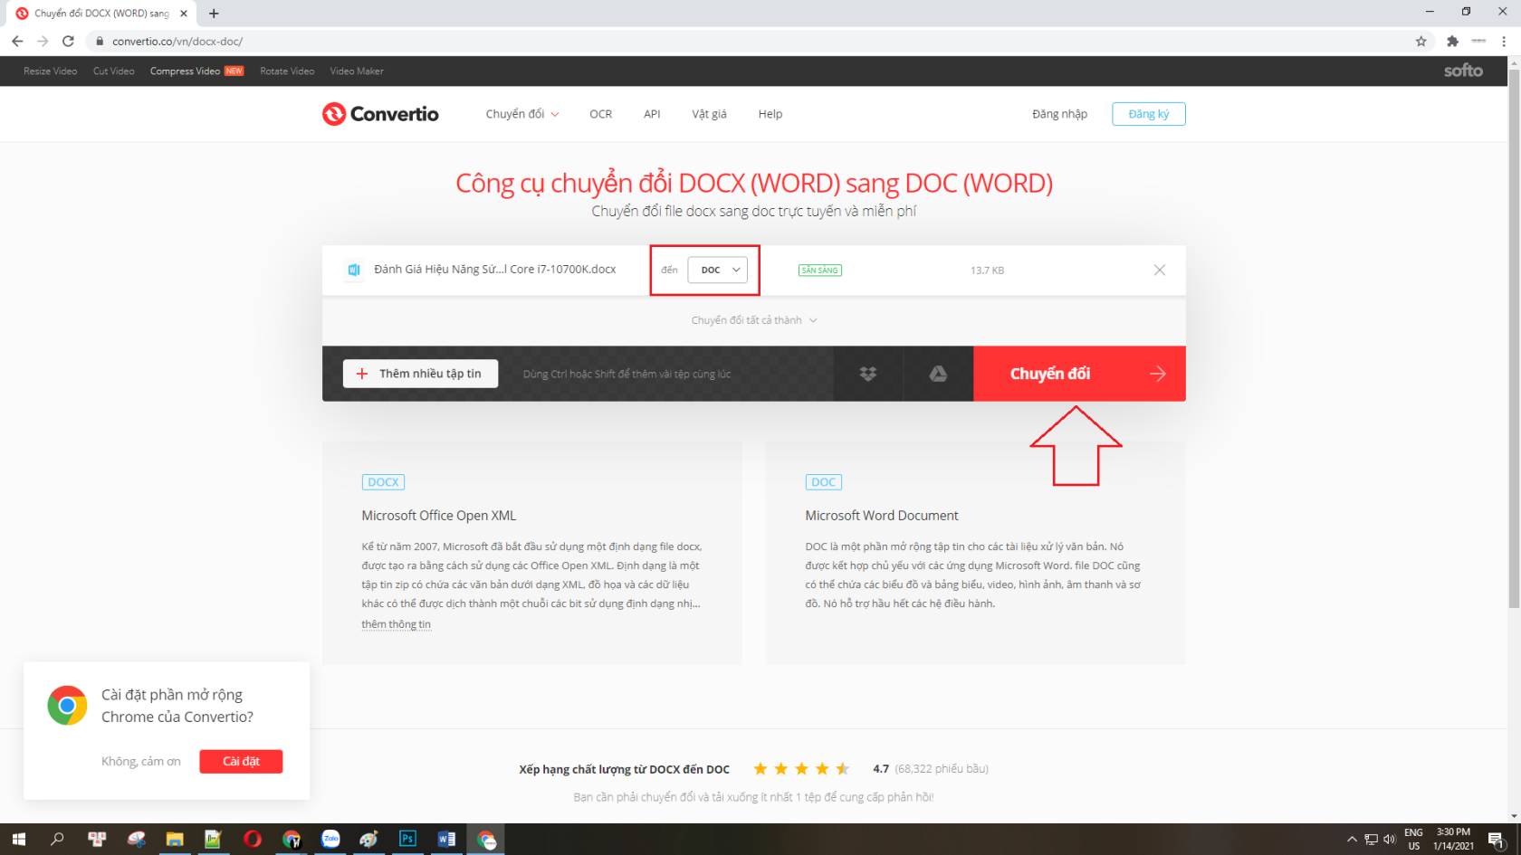Image resolution: width=1521 pixels, height=855 pixels.
Task: Open Windows Start menu
Action: pyautogui.click(x=19, y=839)
